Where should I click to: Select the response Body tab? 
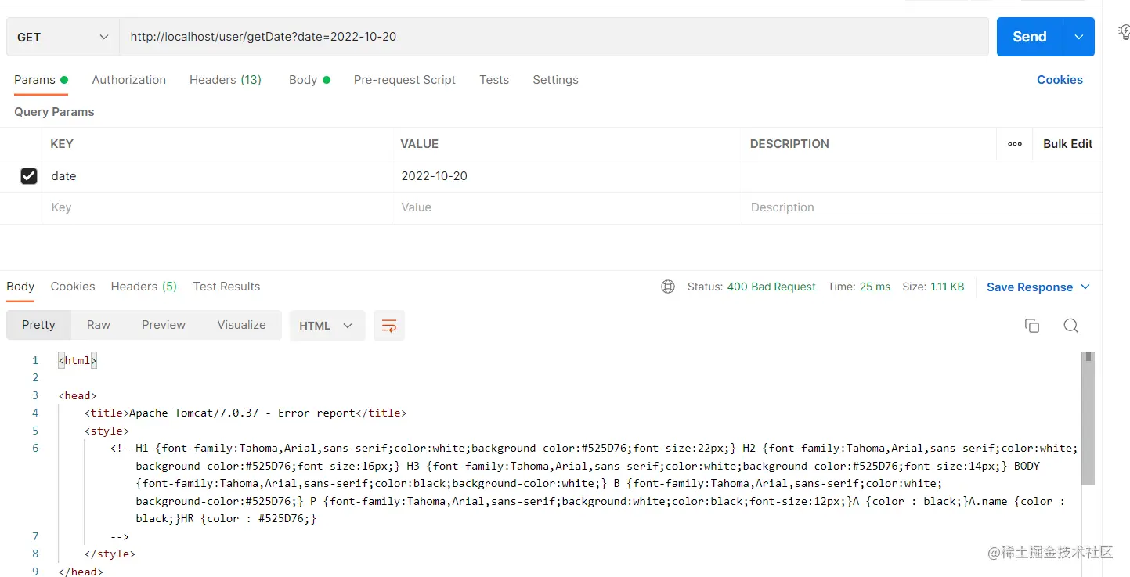point(20,287)
